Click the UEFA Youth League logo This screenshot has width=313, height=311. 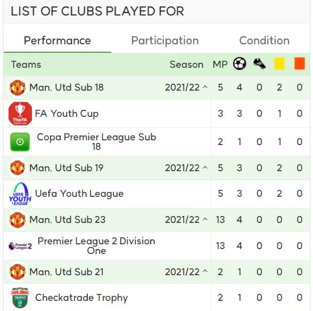pos(20,194)
